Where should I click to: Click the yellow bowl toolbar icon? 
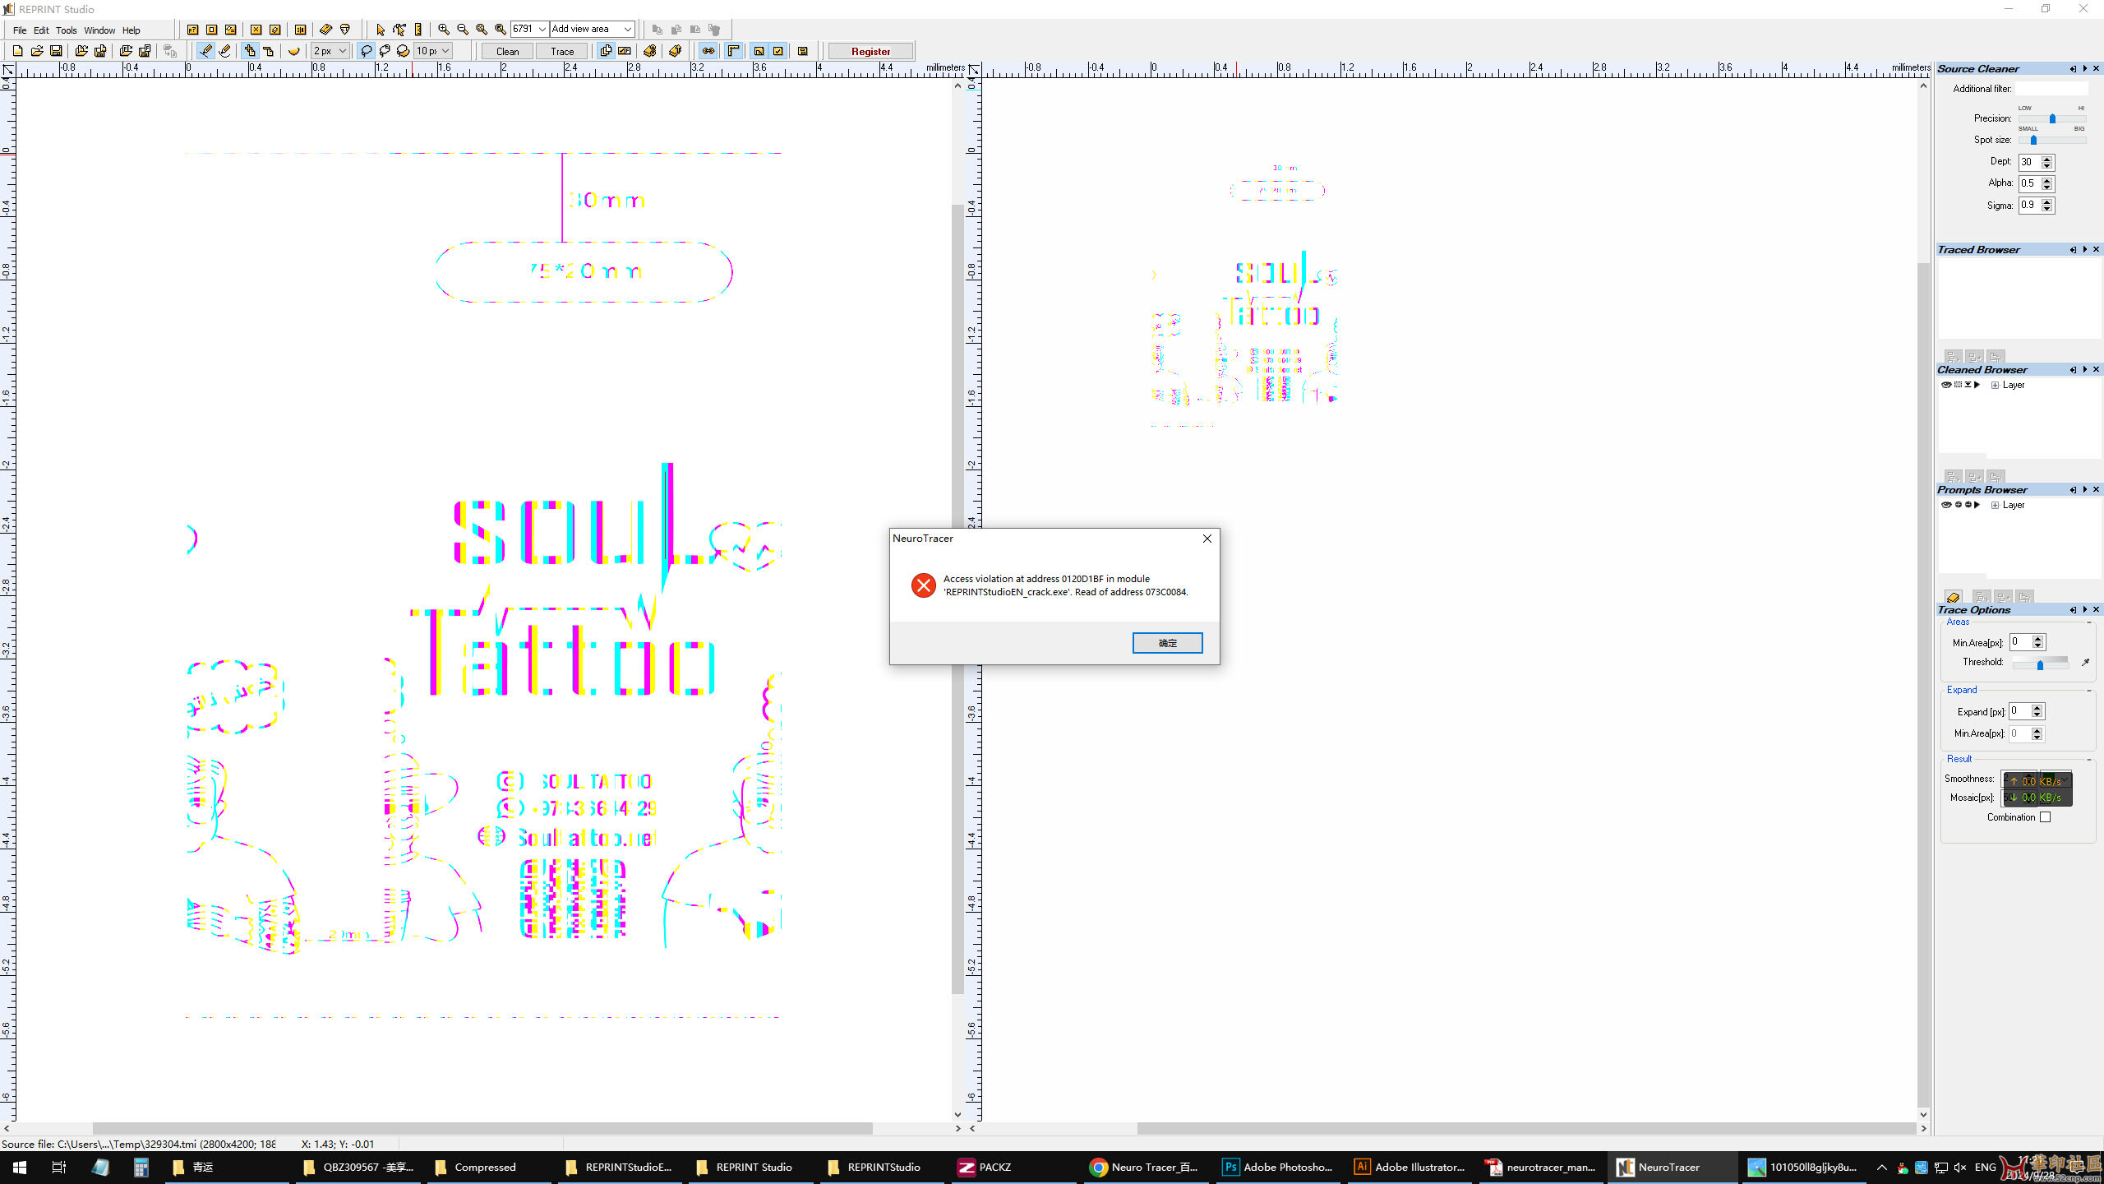[x=293, y=51]
